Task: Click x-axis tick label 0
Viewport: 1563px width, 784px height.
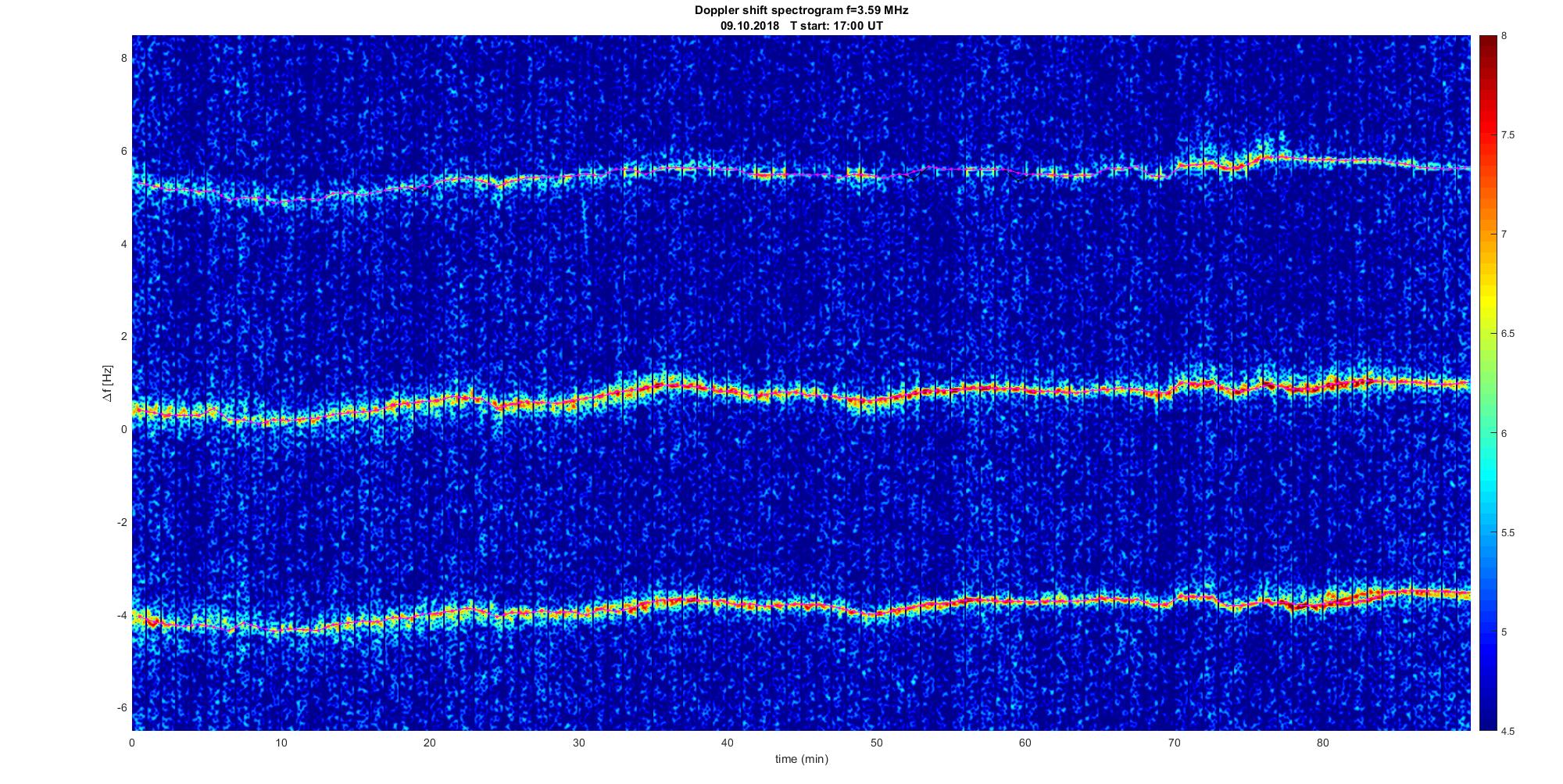Action: (132, 743)
